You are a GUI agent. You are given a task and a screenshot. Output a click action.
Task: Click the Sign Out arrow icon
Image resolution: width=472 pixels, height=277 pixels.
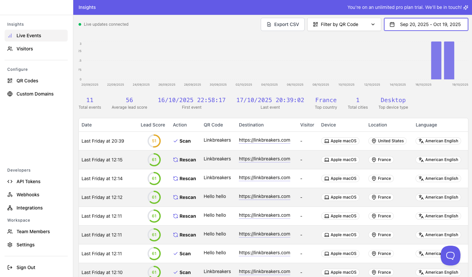pos(10,267)
